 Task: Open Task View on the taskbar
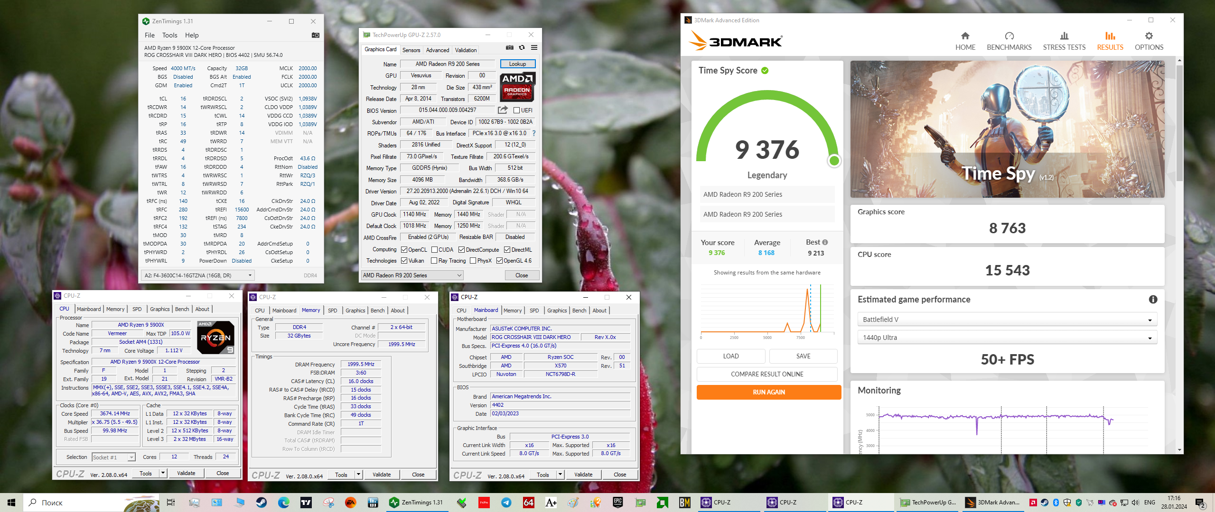pyautogui.click(x=171, y=503)
